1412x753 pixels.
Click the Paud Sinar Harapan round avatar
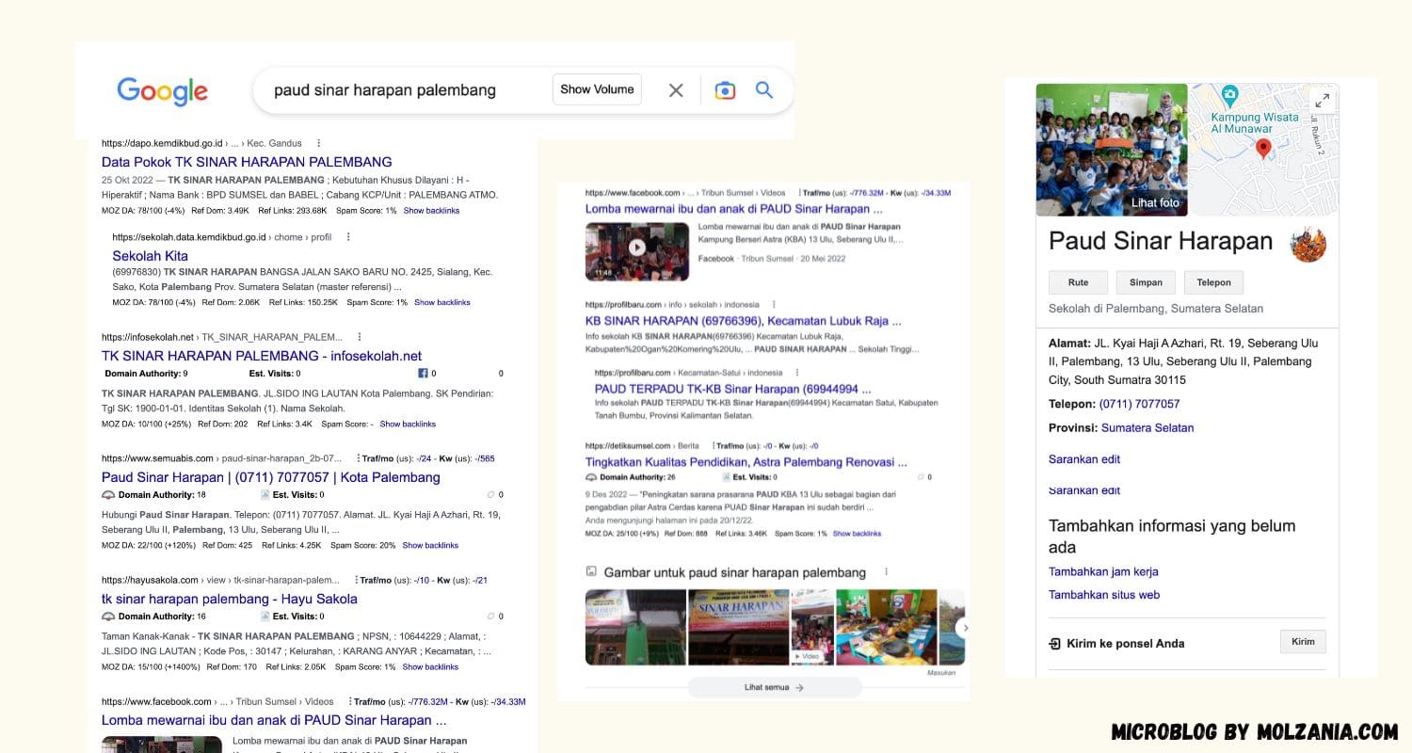coord(1308,244)
